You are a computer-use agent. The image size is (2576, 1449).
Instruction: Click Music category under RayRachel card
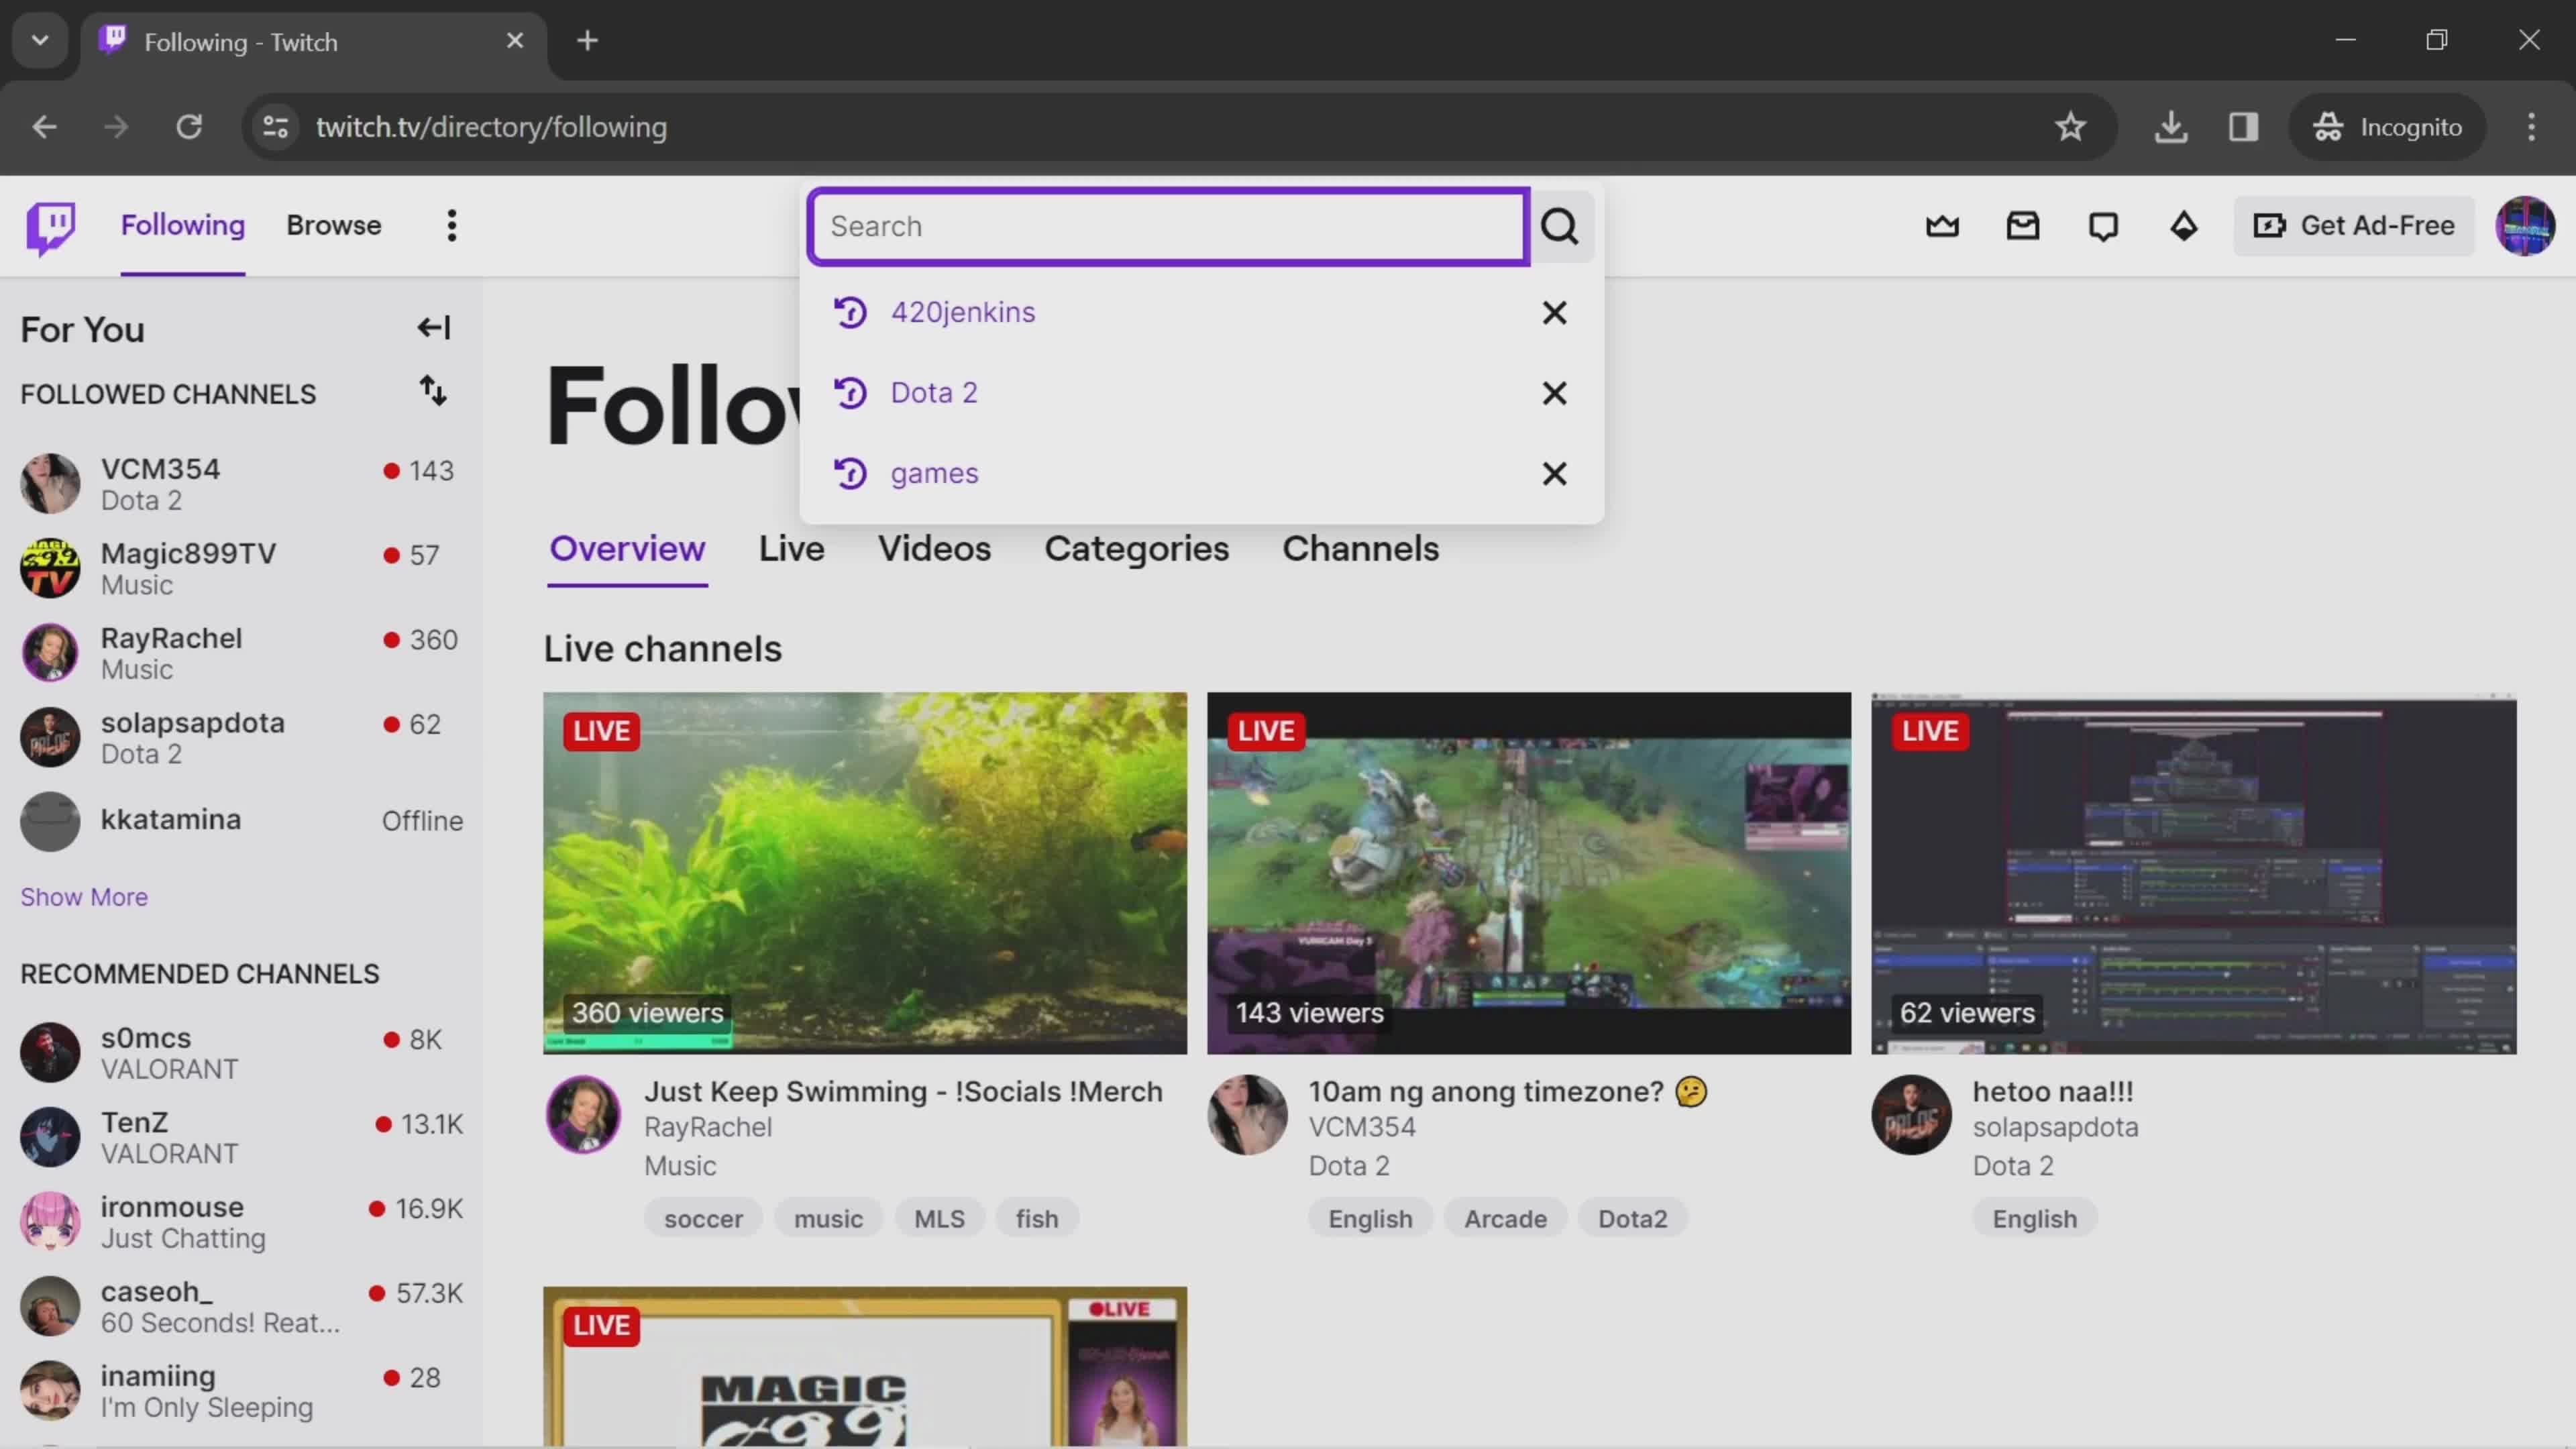[x=680, y=1166]
